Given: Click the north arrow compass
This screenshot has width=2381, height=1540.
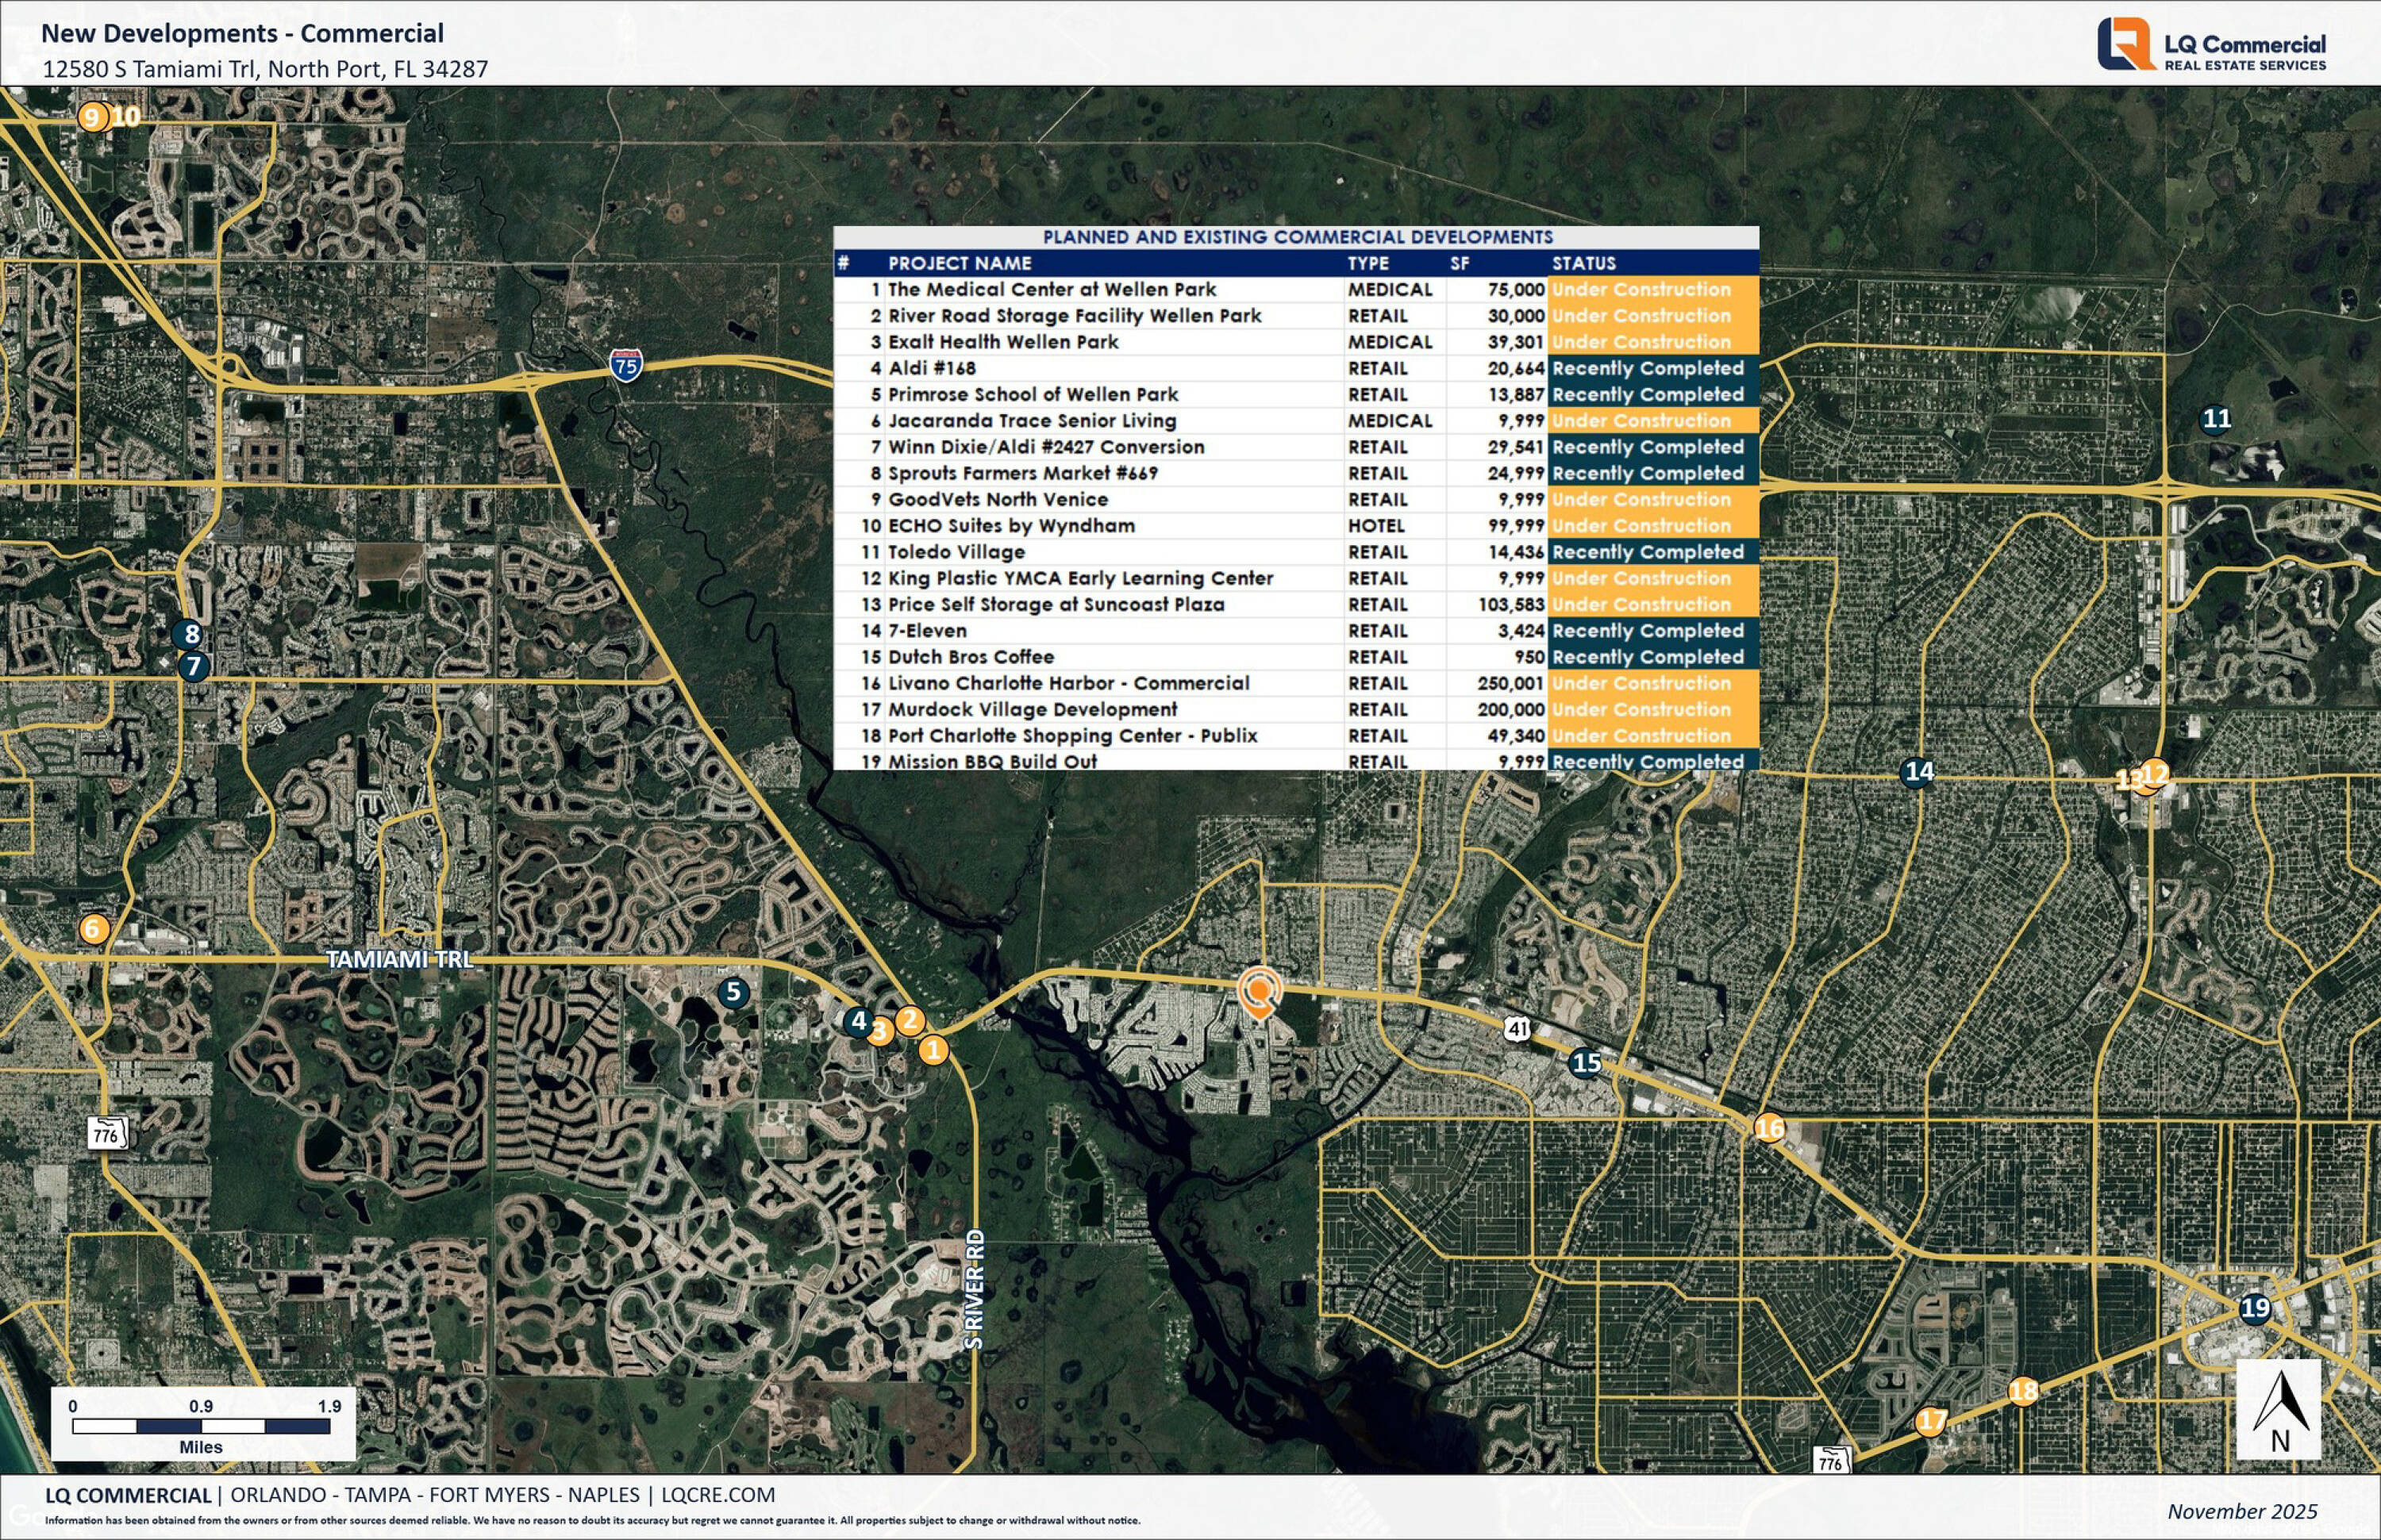Looking at the screenshot, I should pos(2279,1410).
